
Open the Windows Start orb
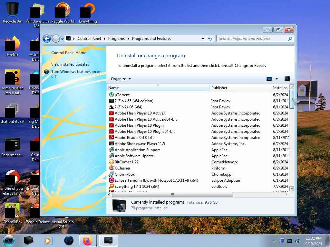tap(9, 241)
